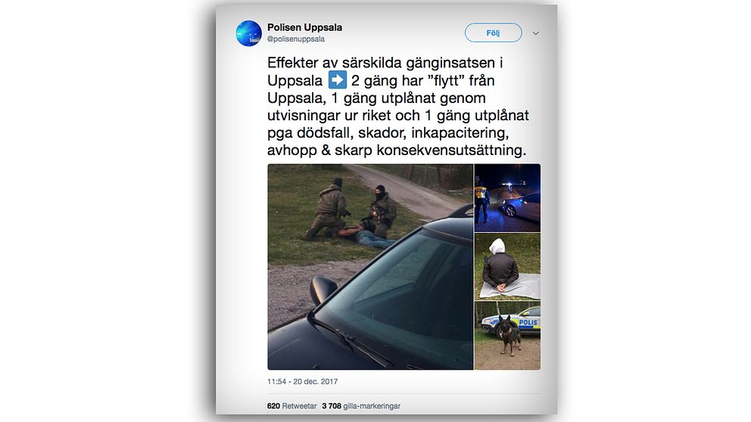Screen dimensions: 751x422
Task: View the 3 708 gilla-markeringar list
Action: (x=361, y=405)
